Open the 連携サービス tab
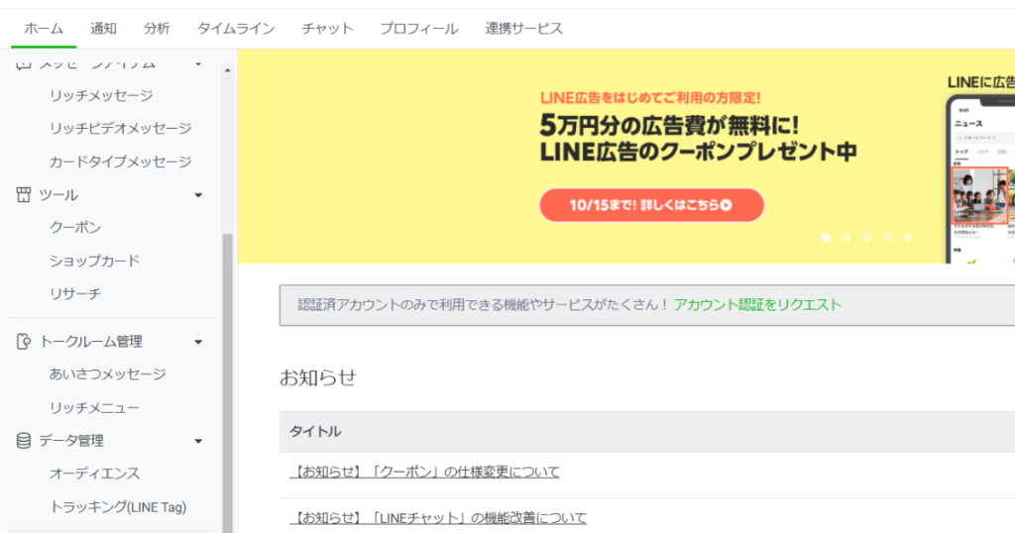The width and height of the screenshot is (1015, 533). (524, 29)
